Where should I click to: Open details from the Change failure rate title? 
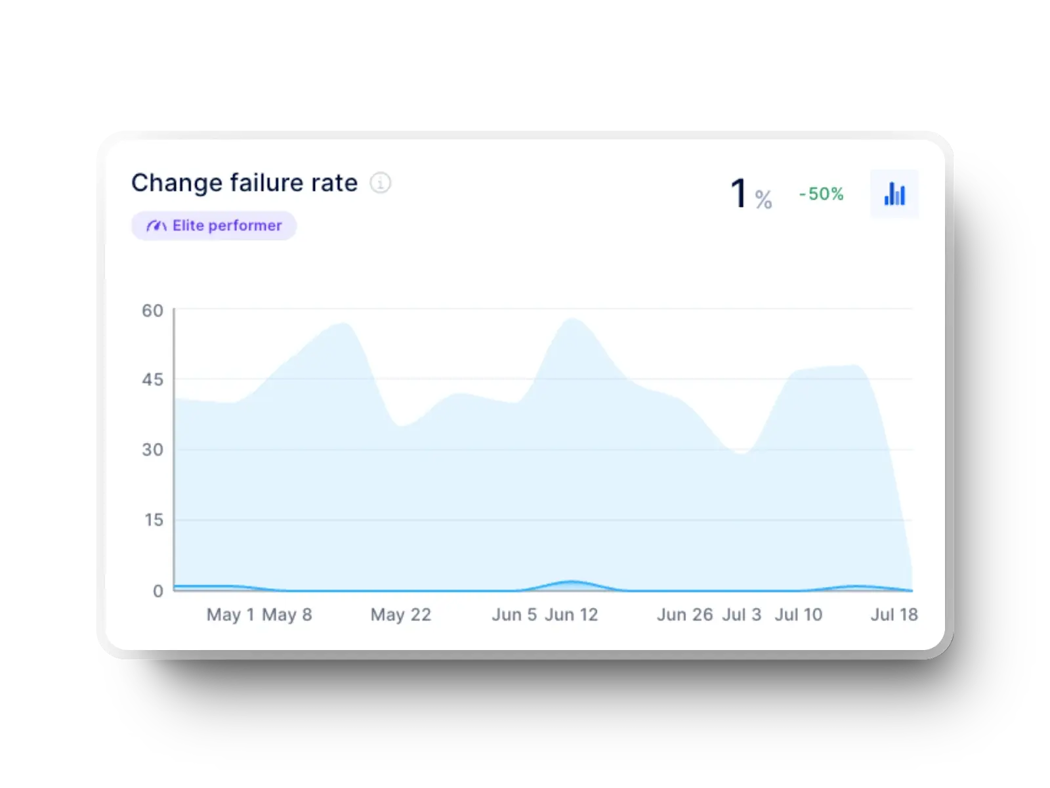click(x=244, y=183)
